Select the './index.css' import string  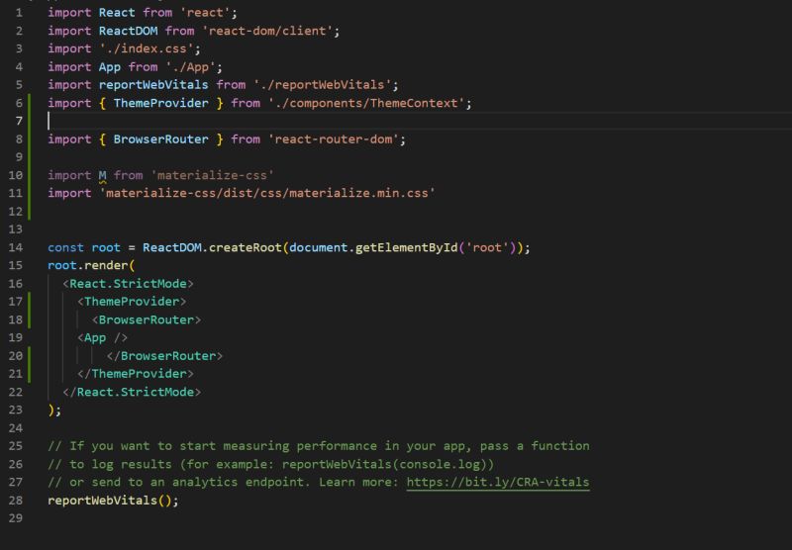point(147,48)
